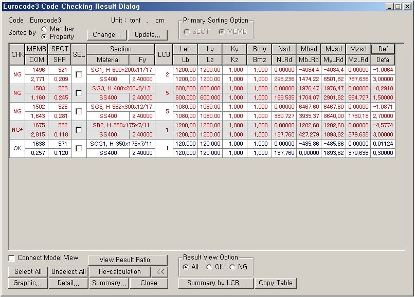This screenshot has height=297, width=415.
Task: Select section cell SCG1, H 350x175x7/11
Action: tap(121, 144)
